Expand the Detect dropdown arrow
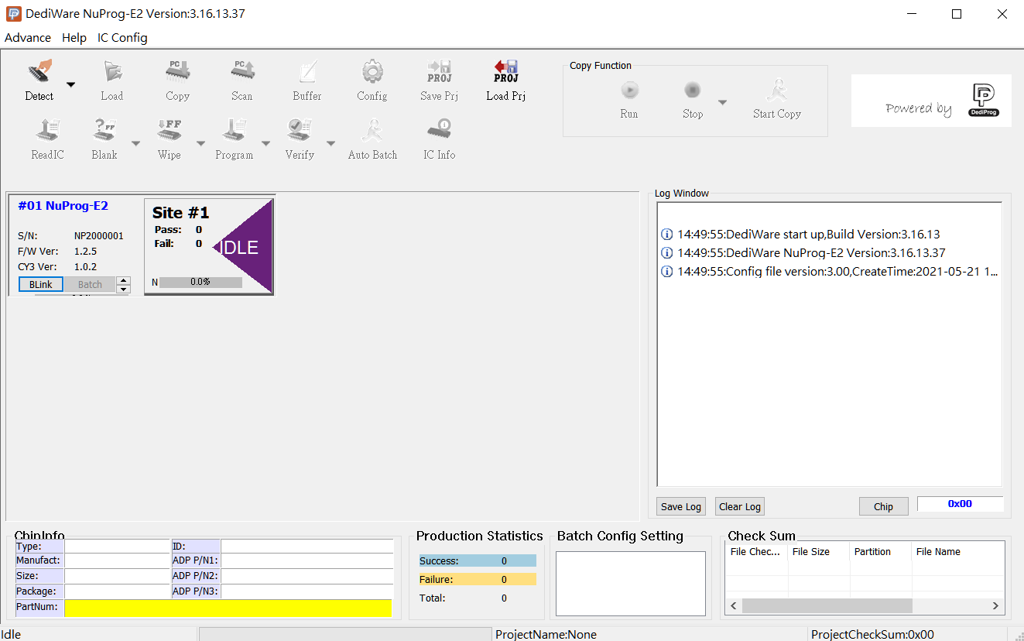The width and height of the screenshot is (1024, 641). [70, 84]
